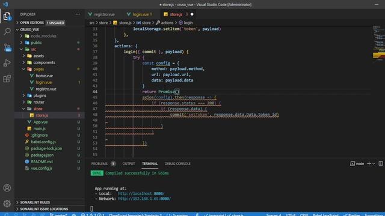Click line number 44 in gutter

click(95, 92)
